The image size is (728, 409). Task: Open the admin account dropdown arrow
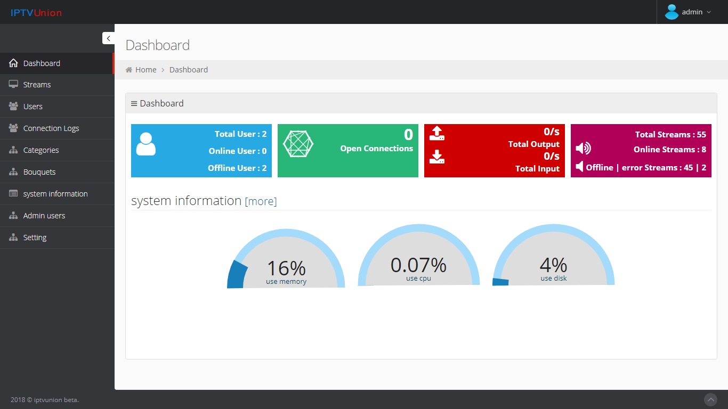click(x=709, y=12)
